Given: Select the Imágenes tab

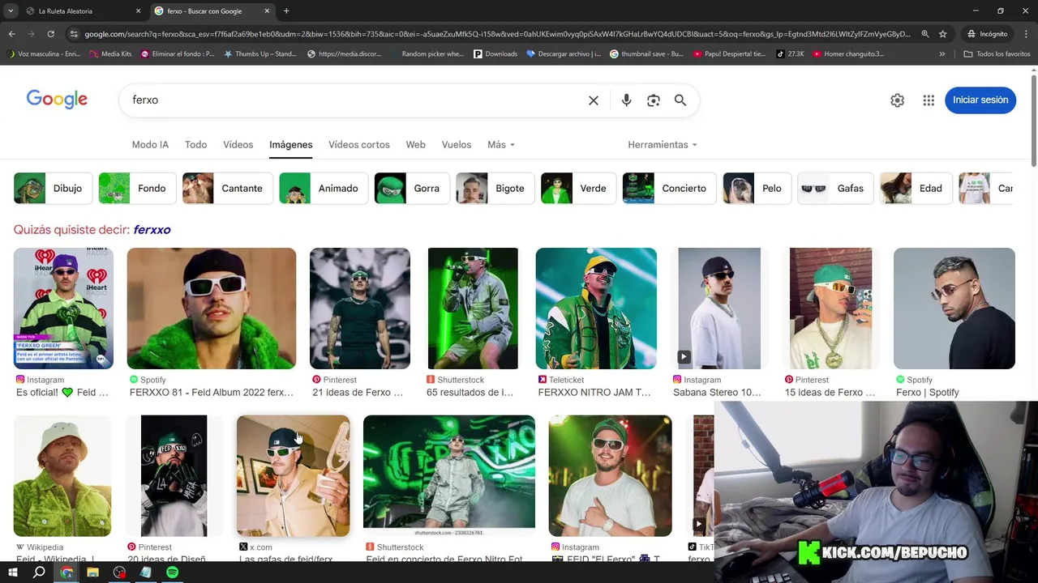Looking at the screenshot, I should pos(290,145).
